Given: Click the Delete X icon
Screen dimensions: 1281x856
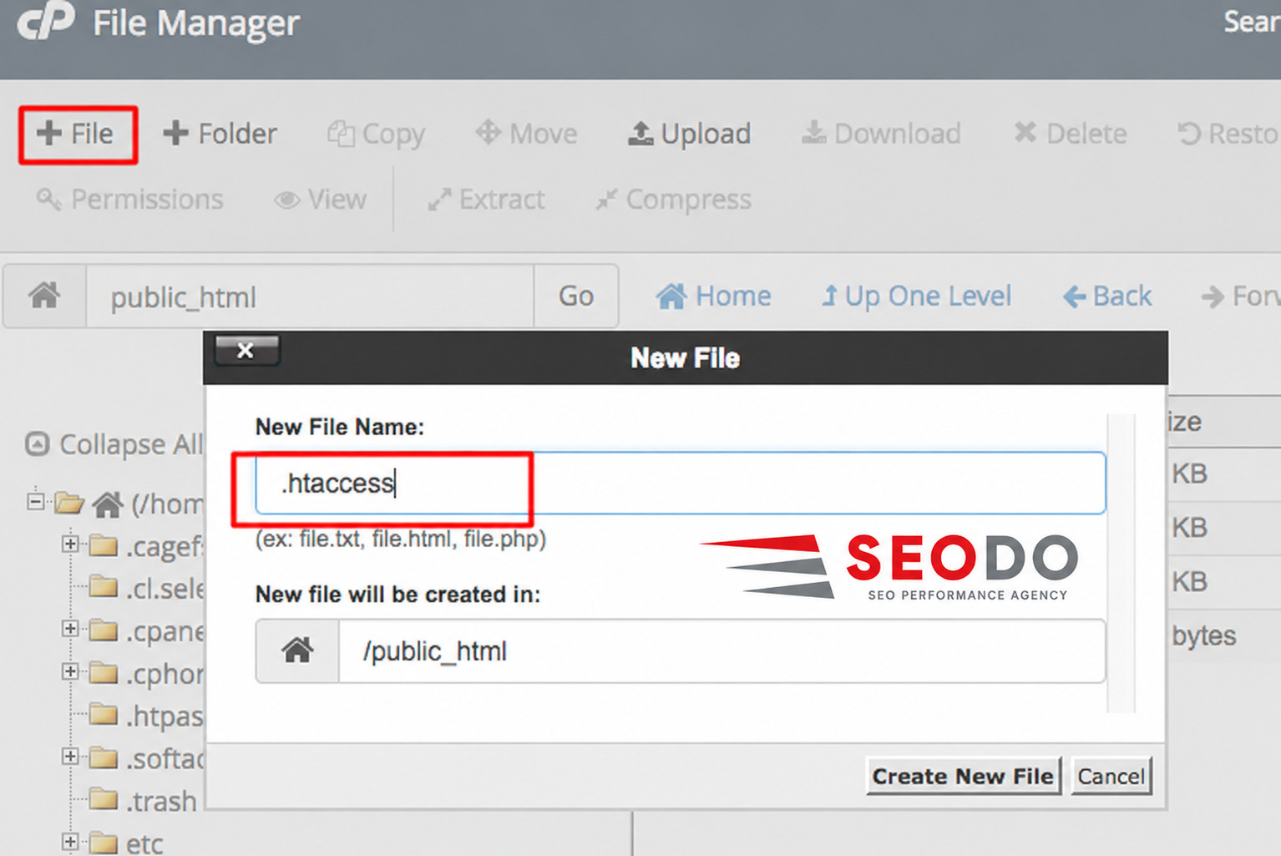Looking at the screenshot, I should click(1025, 133).
